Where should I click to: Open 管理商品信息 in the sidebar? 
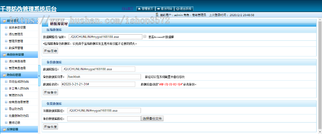click(17, 68)
